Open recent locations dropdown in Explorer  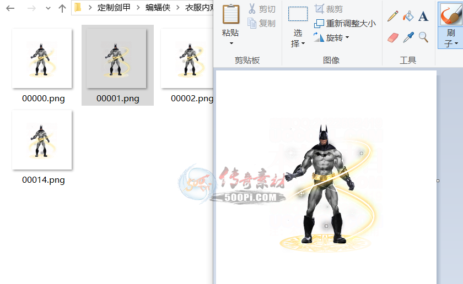tap(48, 8)
